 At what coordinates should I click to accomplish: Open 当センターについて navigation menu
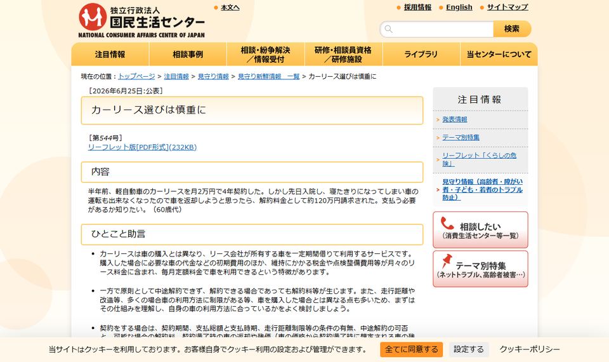[499, 55]
